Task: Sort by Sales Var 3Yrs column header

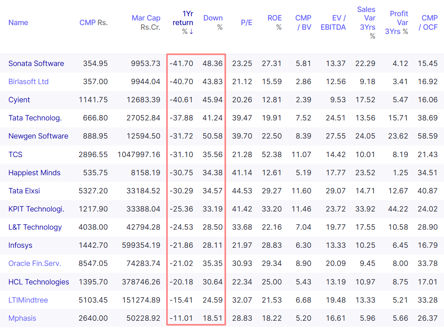Action: point(366,23)
